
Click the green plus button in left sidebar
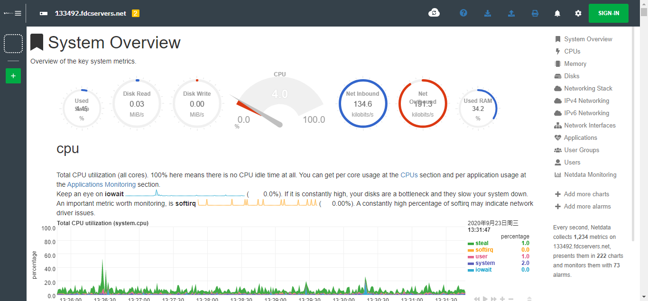(13, 76)
